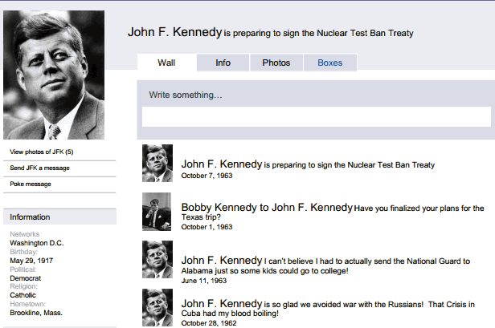Image resolution: width=495 pixels, height=328 pixels.
Task: Click avatar on Nuclear Test Ban post
Action: (x=157, y=163)
